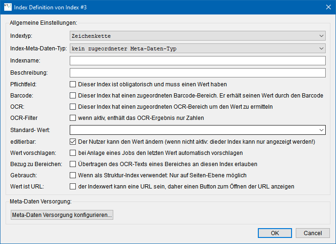
Task: Check the OCR area checkbox
Action: point(73,106)
